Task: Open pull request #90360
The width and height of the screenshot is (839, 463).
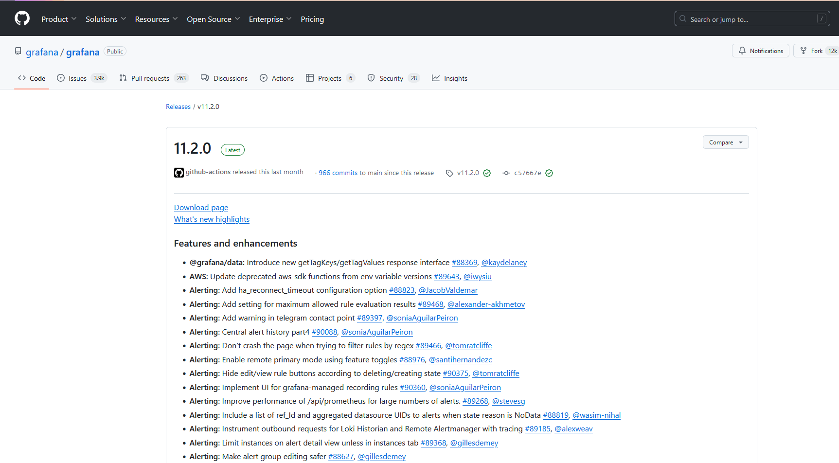Action: 412,388
